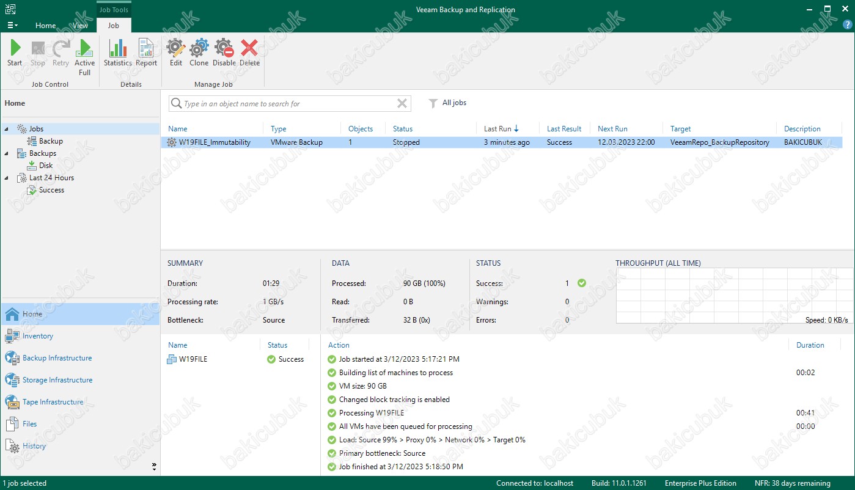Open the Storage Infrastructure view
The height and width of the screenshot is (490, 855).
click(79, 380)
